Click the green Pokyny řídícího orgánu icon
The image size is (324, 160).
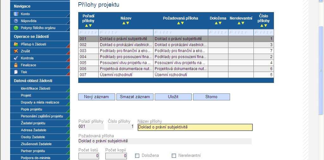click(16, 28)
